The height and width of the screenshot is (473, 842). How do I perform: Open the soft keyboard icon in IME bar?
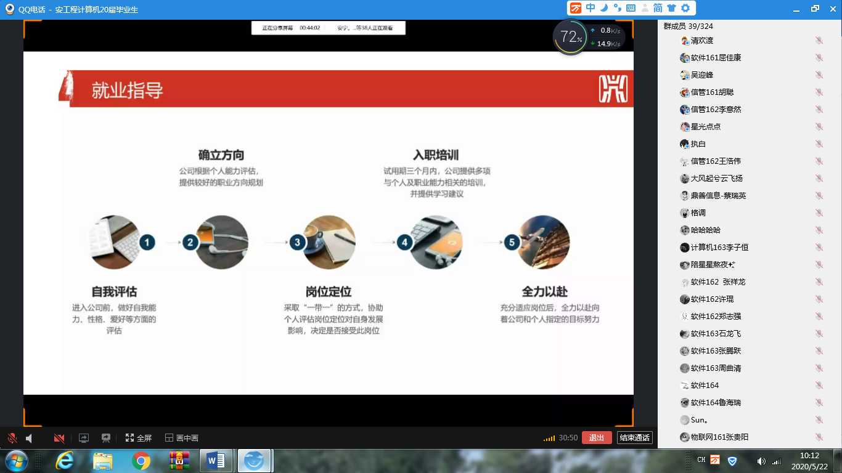pyautogui.click(x=631, y=8)
